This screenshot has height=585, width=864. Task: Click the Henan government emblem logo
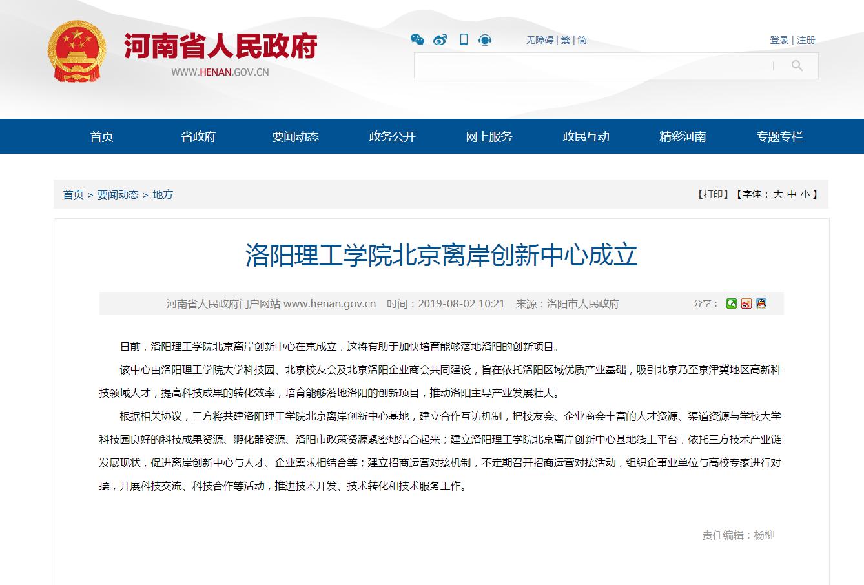77,52
